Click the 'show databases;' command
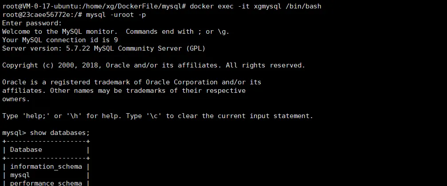The width and height of the screenshot is (447, 186). [x=60, y=133]
